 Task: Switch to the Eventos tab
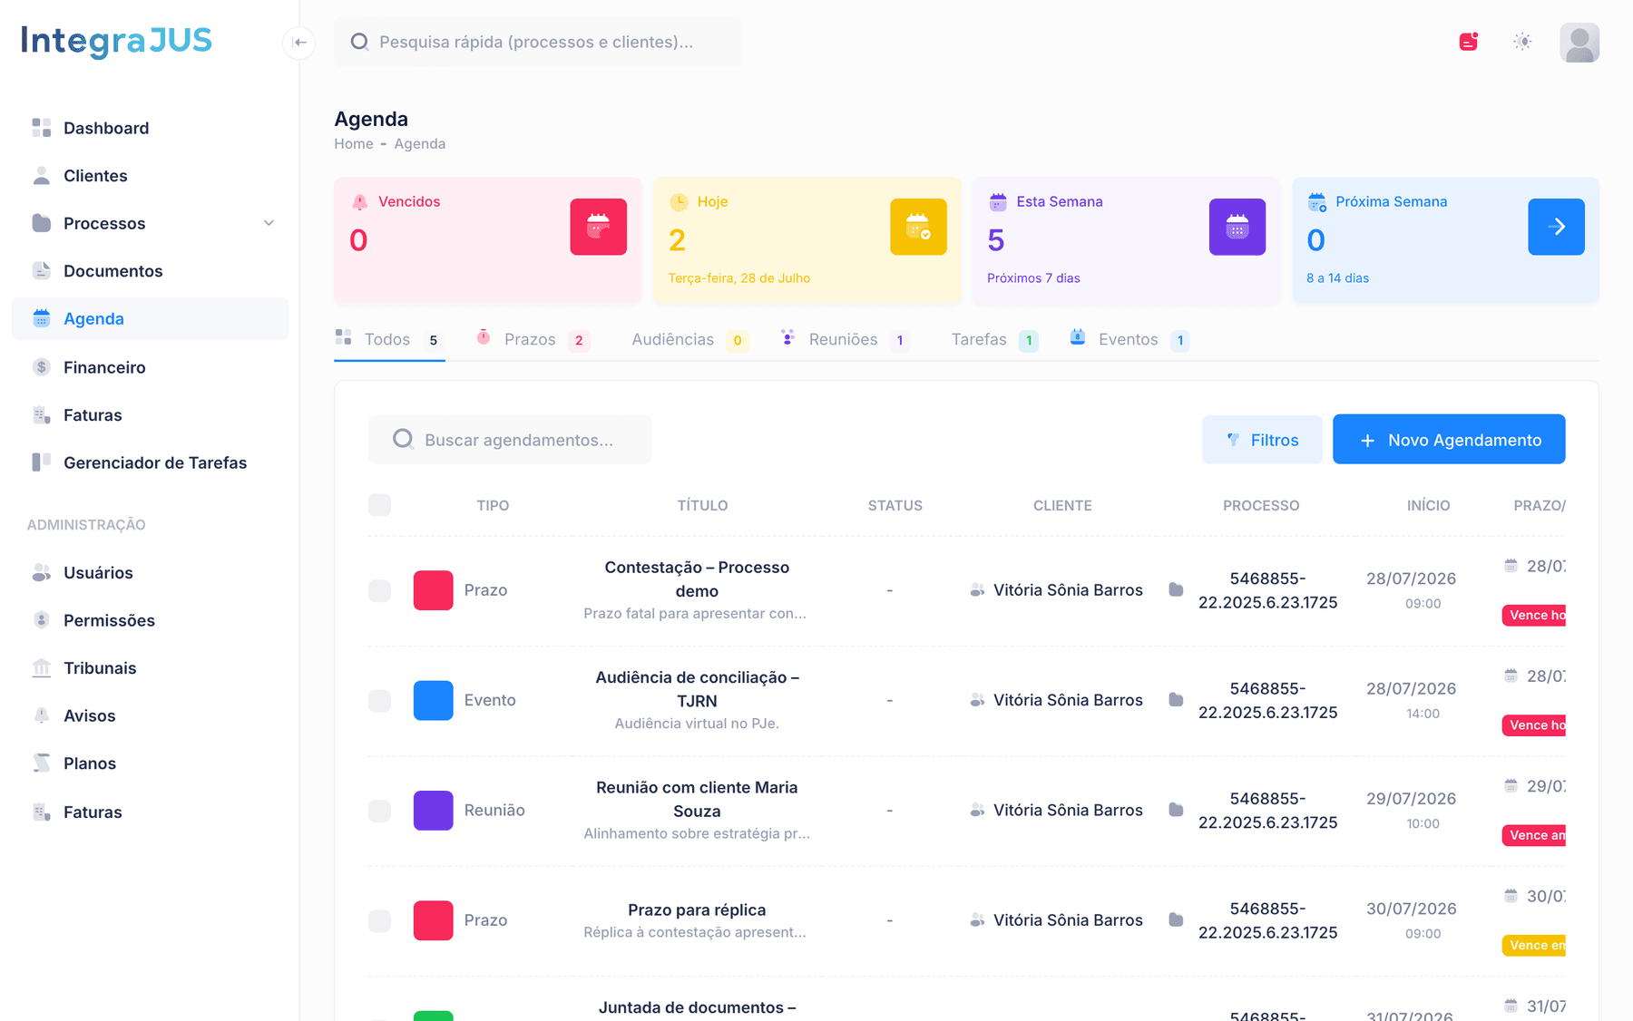(1129, 340)
